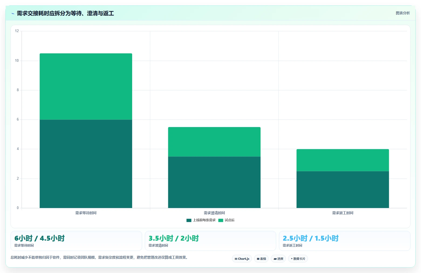Image resolution: width=421 pixels, height=273 pixels.
Task: Click the y-axis tick label 6
Action: (18, 120)
